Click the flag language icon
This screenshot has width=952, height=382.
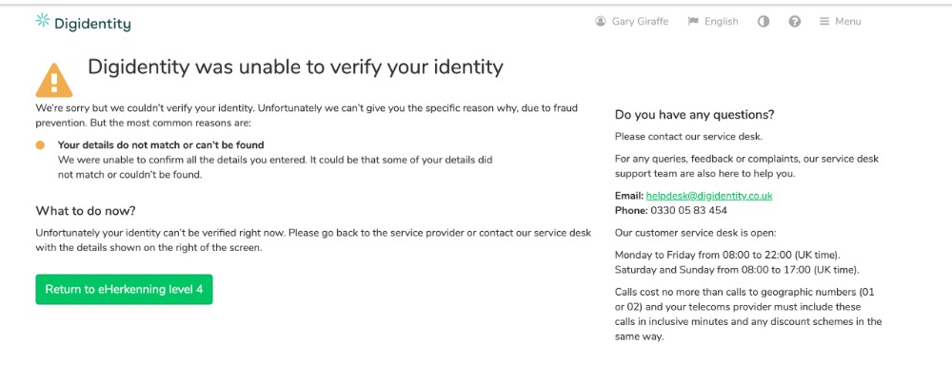point(693,21)
